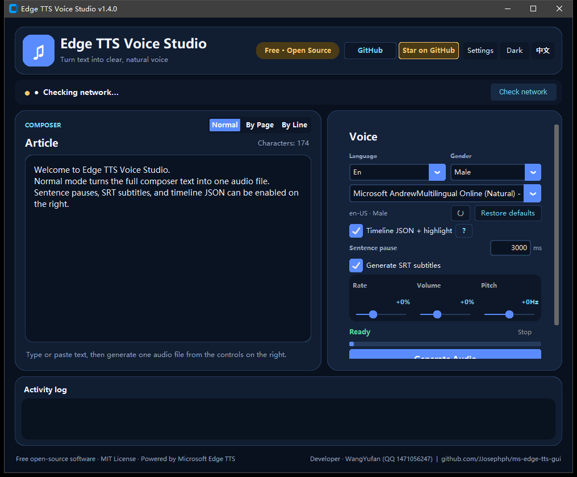Maximize the Edge TTS Voice Studio window

coord(533,9)
